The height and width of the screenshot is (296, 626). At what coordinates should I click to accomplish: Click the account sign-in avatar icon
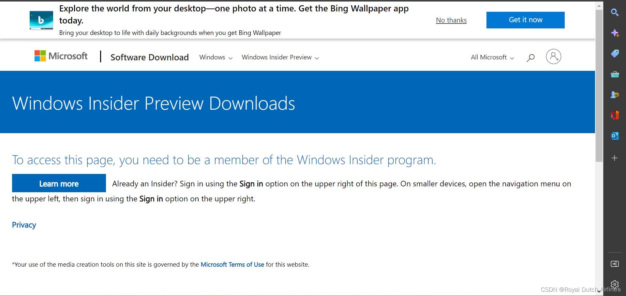pyautogui.click(x=553, y=56)
